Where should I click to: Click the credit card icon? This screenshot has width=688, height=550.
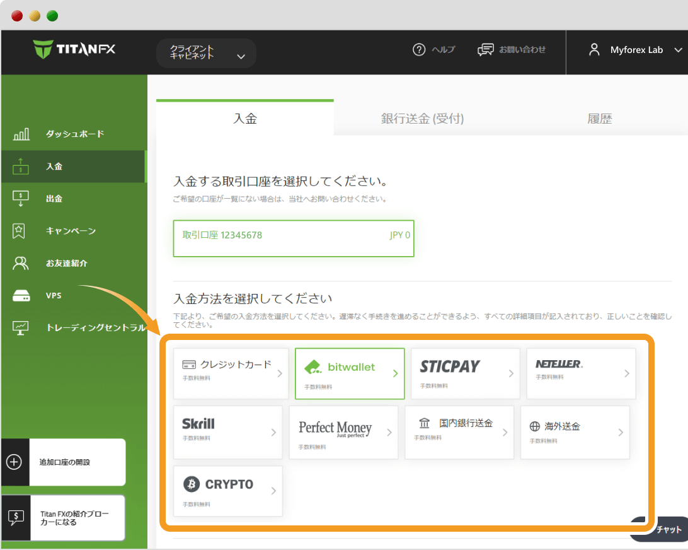(189, 365)
